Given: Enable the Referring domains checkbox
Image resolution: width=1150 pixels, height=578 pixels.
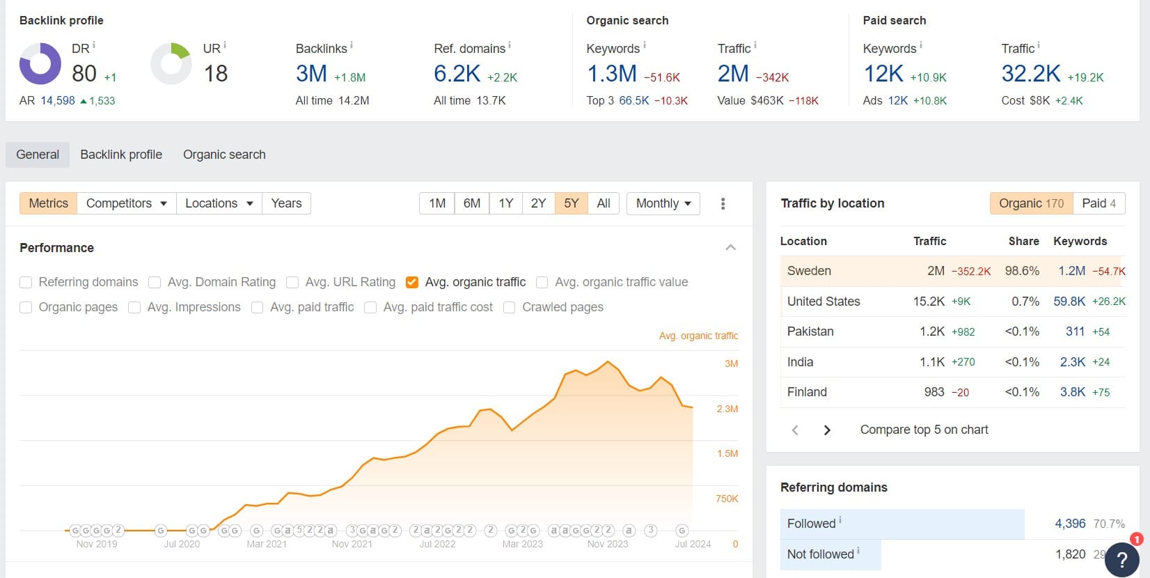Looking at the screenshot, I should (26, 282).
